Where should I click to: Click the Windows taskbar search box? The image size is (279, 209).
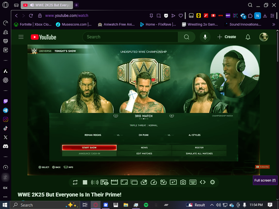click(x=45, y=205)
